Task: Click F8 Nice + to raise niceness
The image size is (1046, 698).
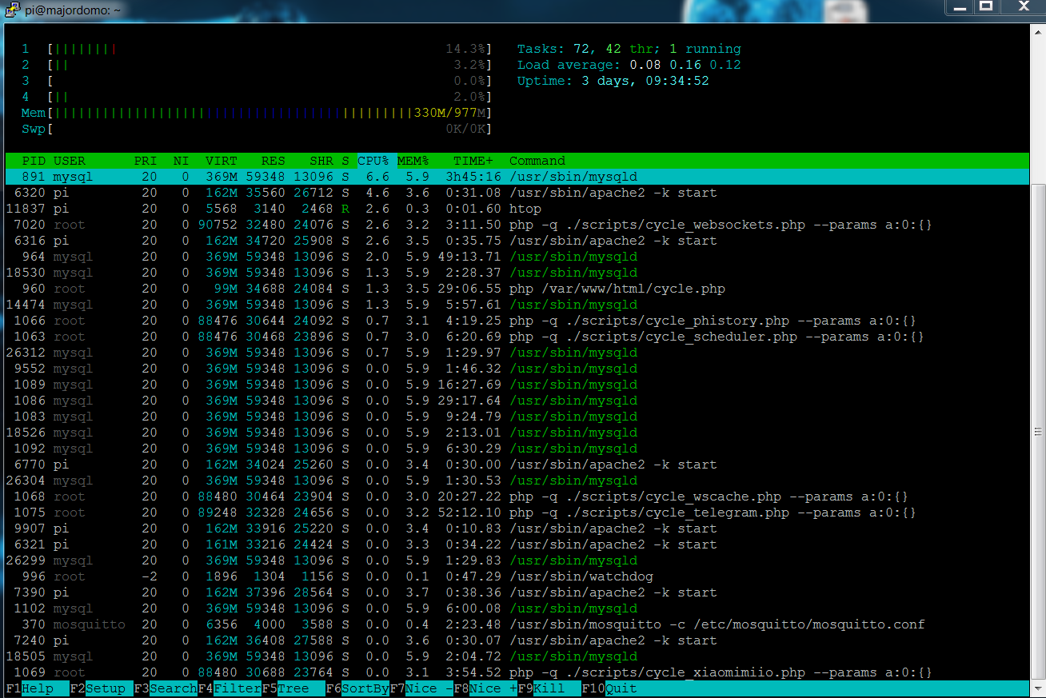Action: pyautogui.click(x=485, y=688)
